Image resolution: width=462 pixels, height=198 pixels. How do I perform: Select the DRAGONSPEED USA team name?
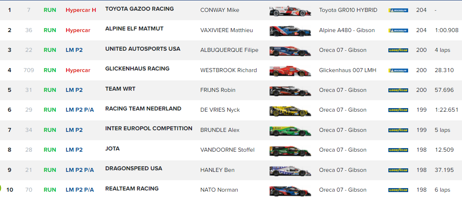click(x=134, y=169)
